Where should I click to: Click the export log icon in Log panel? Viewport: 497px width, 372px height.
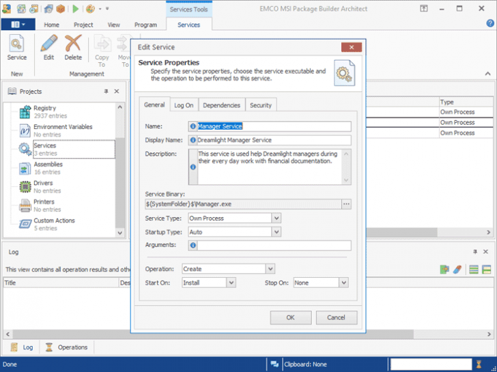(x=444, y=270)
